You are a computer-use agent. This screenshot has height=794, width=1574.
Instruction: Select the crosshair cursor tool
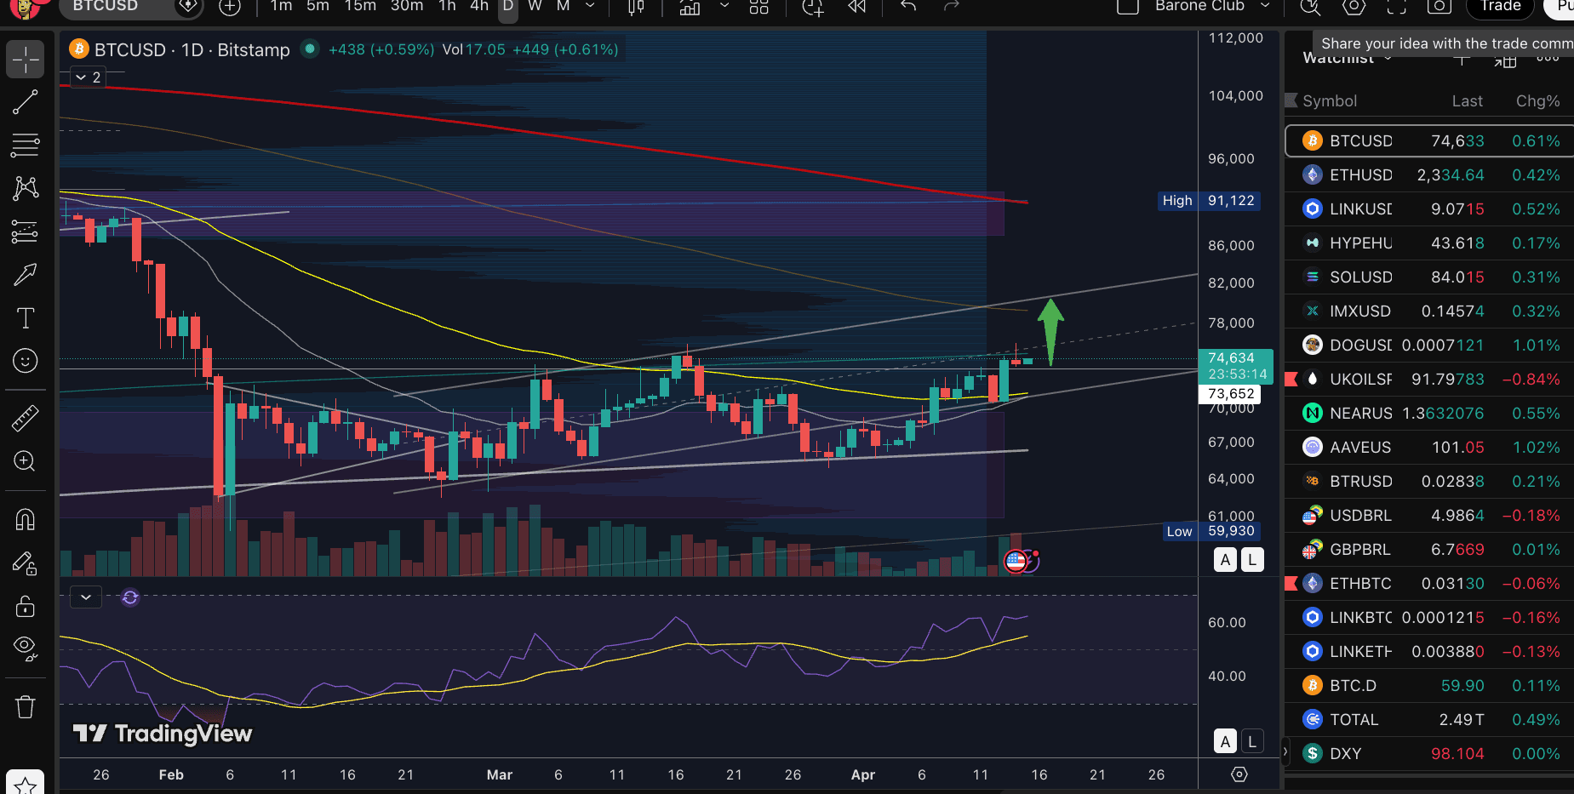click(x=26, y=60)
